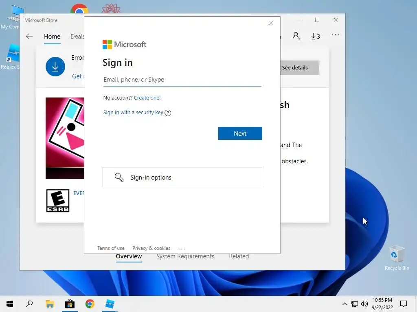The width and height of the screenshot is (417, 312).
Task: Select the Recycle Bin desktop icon
Action: tap(397, 258)
